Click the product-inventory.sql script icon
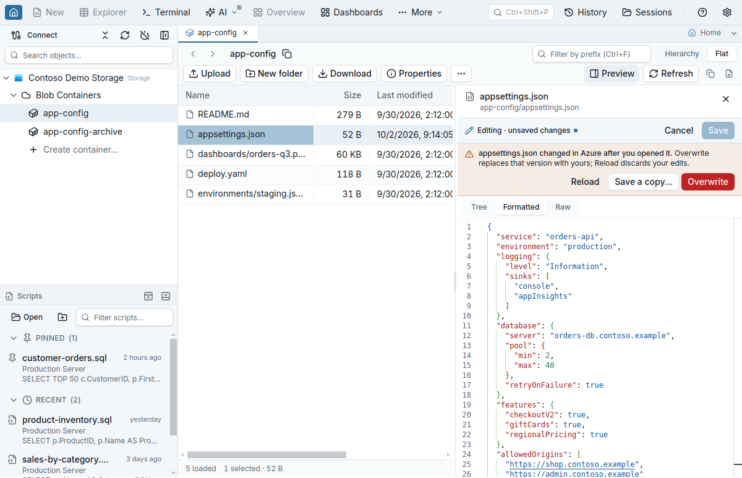This screenshot has height=478, width=742. (x=12, y=420)
